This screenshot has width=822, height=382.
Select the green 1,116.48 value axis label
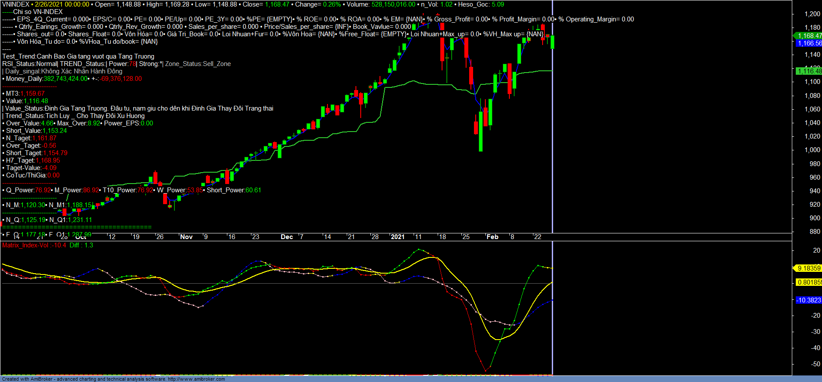pos(809,71)
